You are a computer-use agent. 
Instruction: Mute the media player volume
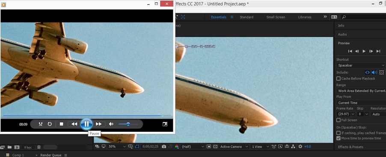(x=111, y=124)
